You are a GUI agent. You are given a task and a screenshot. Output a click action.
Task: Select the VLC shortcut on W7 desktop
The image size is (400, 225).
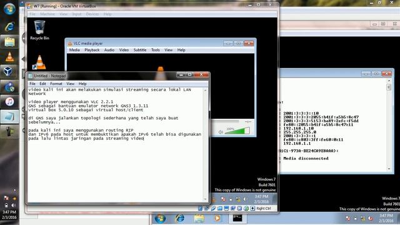(x=39, y=62)
